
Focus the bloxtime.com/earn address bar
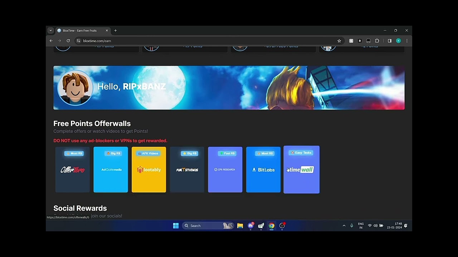(209, 41)
